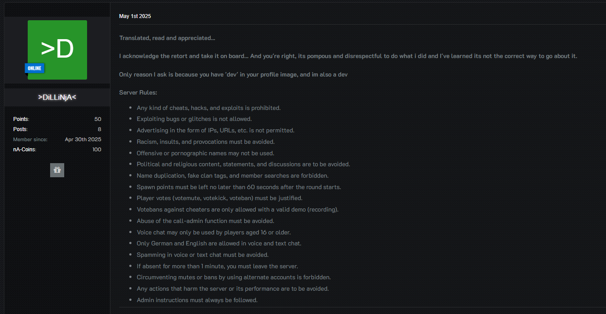
Task: Click the Posts count value 8
Action: [x=99, y=129]
